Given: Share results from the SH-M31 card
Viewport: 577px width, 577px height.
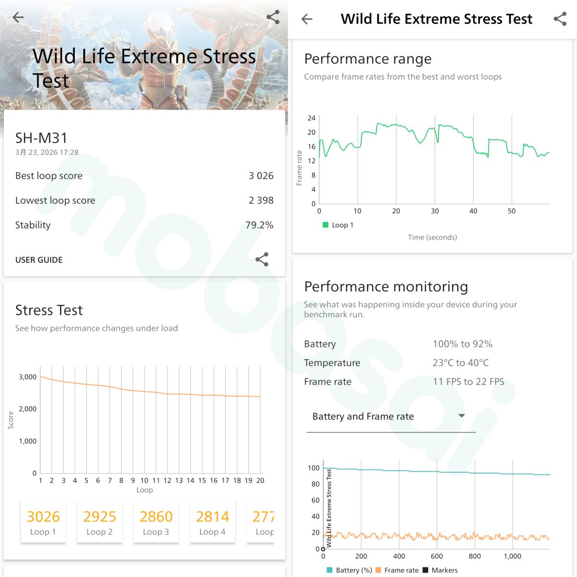Looking at the screenshot, I should tap(262, 260).
